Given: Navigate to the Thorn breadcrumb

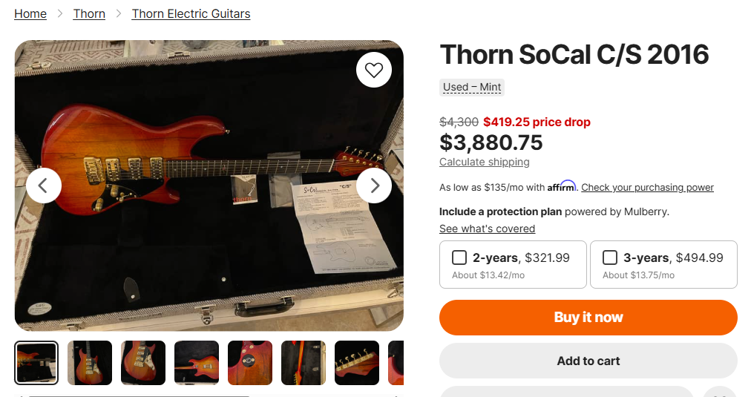Looking at the screenshot, I should pyautogui.click(x=89, y=14).
